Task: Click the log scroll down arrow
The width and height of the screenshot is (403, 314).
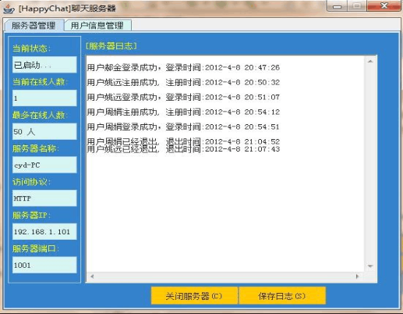Action: coord(370,266)
